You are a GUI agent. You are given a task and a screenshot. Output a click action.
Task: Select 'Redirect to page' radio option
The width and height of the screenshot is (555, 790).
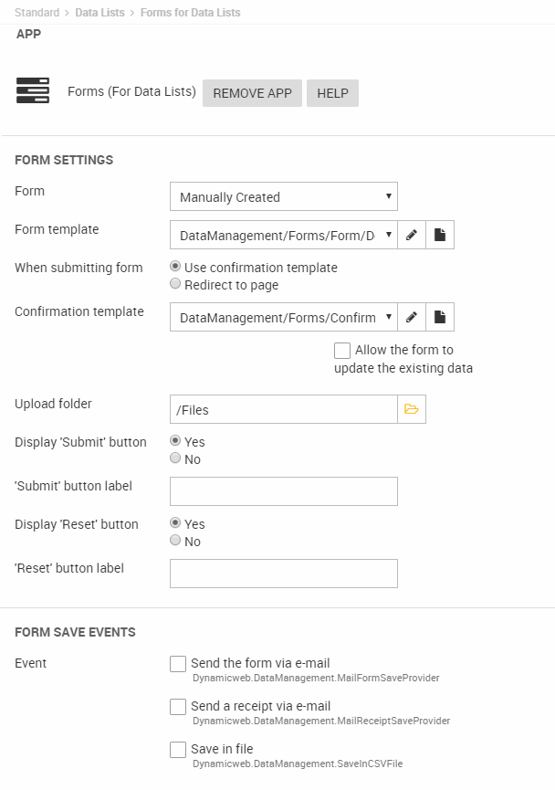coord(175,284)
